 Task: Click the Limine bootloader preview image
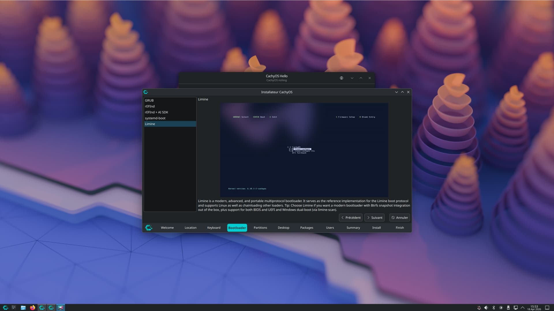(304, 150)
